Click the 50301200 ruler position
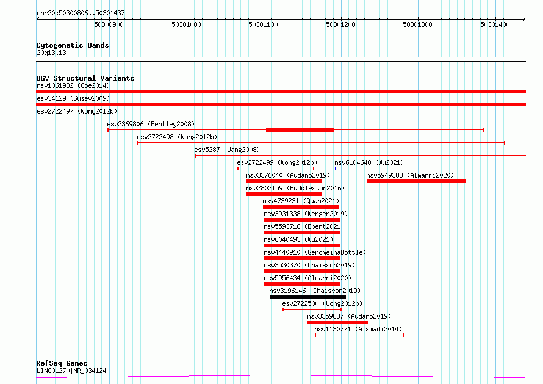Viewport: 543px width, 384px height. [x=341, y=24]
